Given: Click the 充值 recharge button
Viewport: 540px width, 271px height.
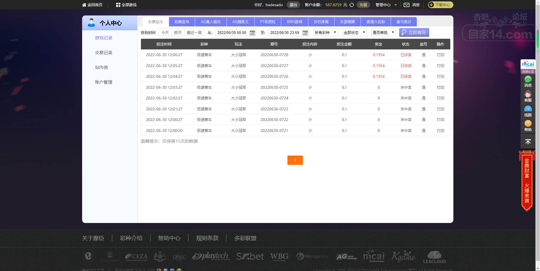Looking at the screenshot, I should [363, 5].
